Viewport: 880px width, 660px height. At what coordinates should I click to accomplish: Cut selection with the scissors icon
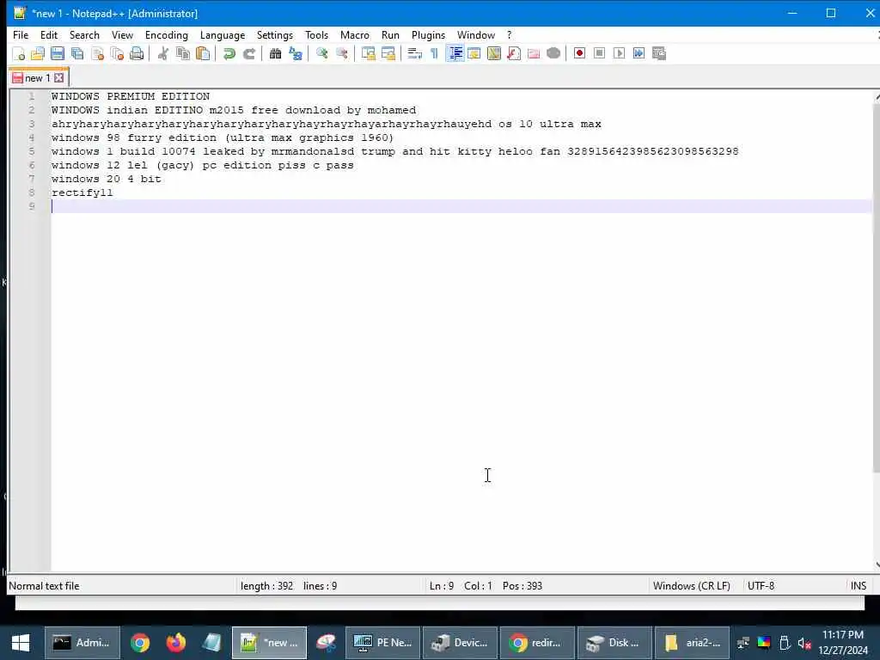[162, 53]
